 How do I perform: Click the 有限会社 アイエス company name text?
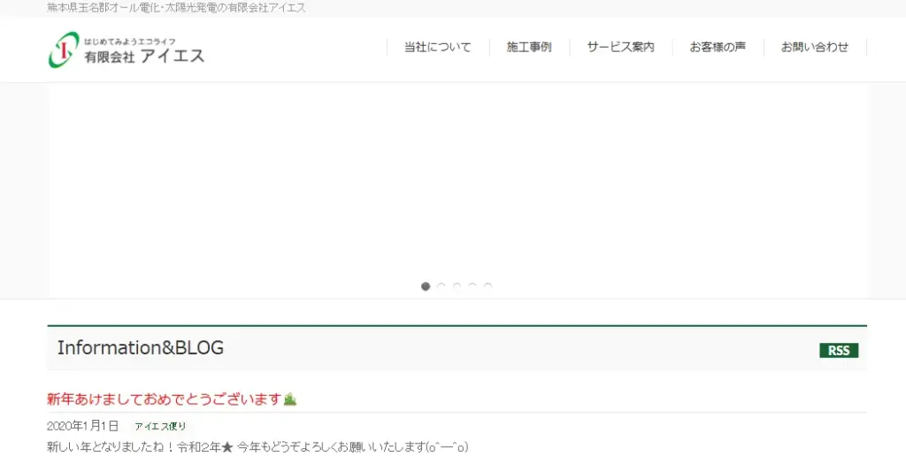coord(144,57)
